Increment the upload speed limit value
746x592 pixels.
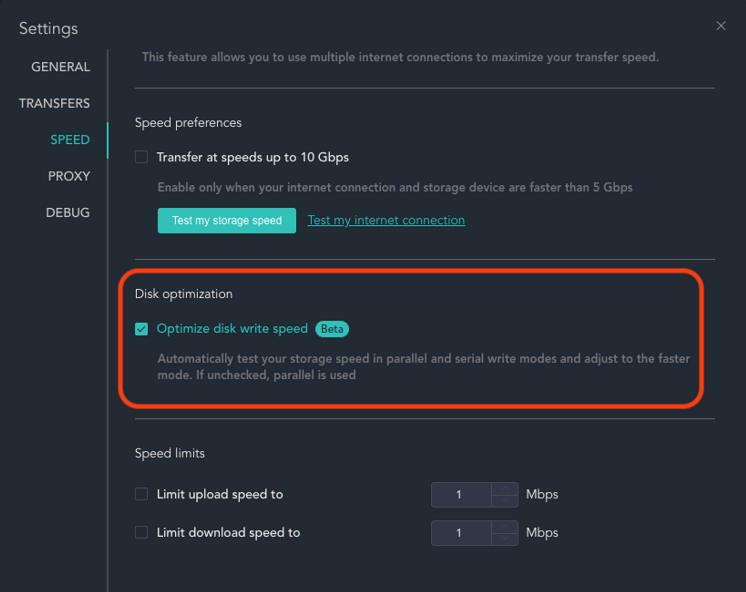(505, 490)
